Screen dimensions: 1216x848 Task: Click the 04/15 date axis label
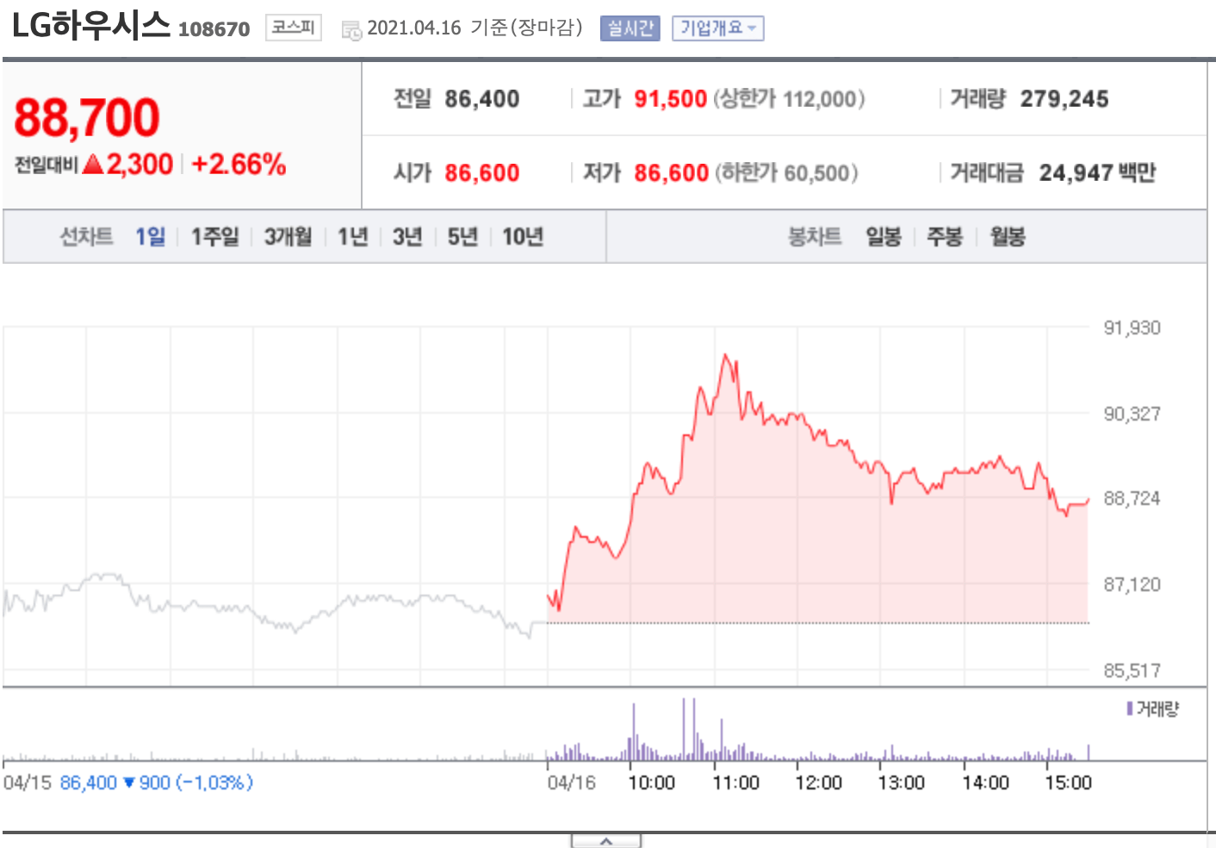click(x=28, y=783)
